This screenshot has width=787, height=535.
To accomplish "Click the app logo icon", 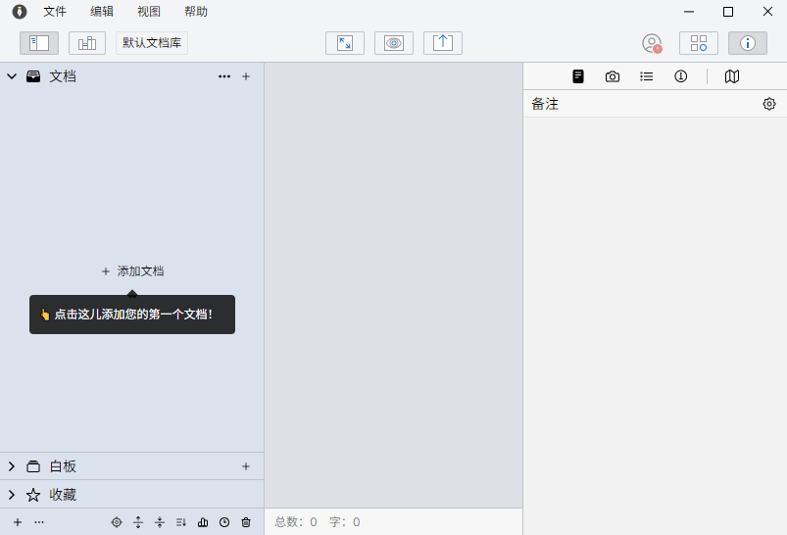I will 20,12.
